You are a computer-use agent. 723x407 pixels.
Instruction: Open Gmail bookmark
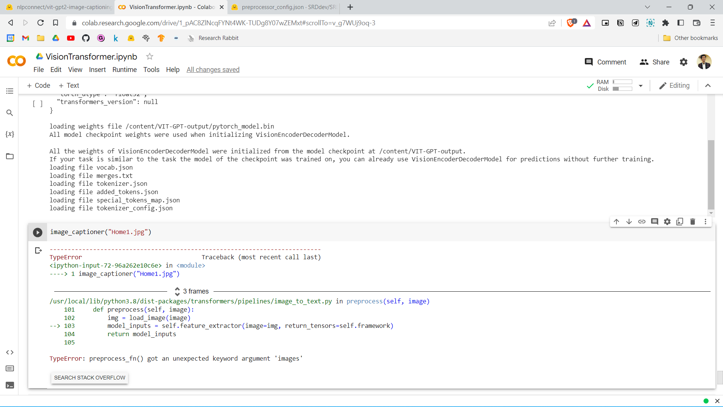(26, 38)
